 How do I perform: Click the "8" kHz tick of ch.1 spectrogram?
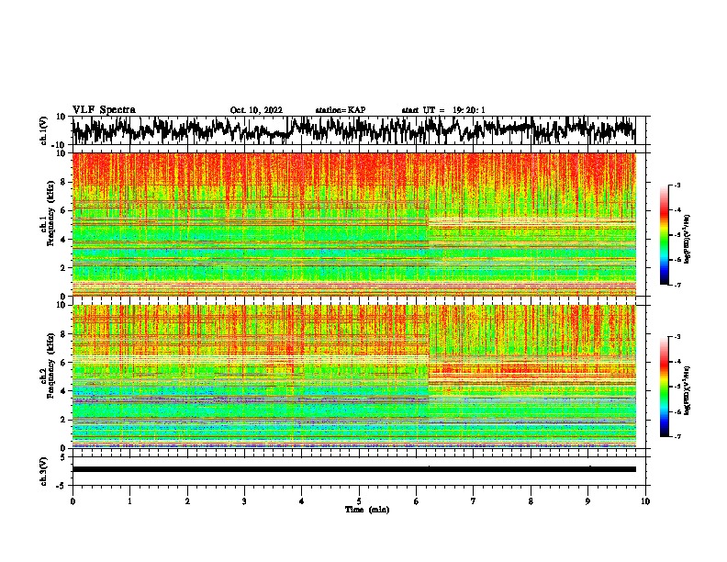tap(63, 182)
